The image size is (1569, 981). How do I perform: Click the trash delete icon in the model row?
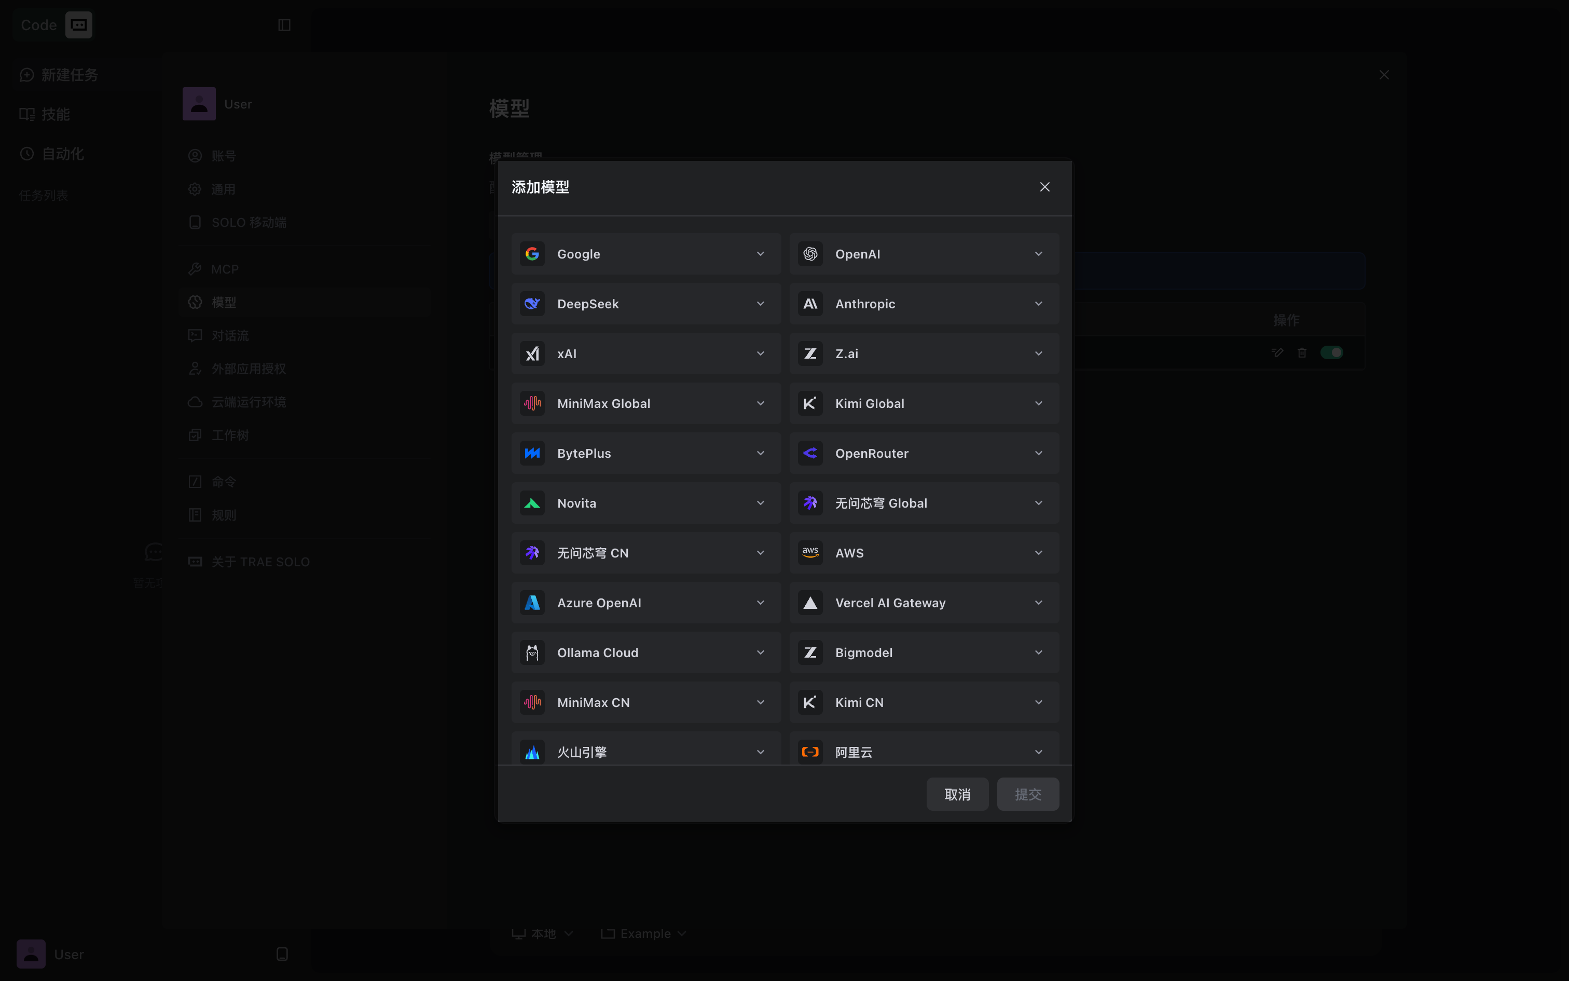click(1302, 352)
